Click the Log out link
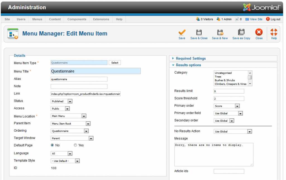The image size is (286, 180). [275, 19]
